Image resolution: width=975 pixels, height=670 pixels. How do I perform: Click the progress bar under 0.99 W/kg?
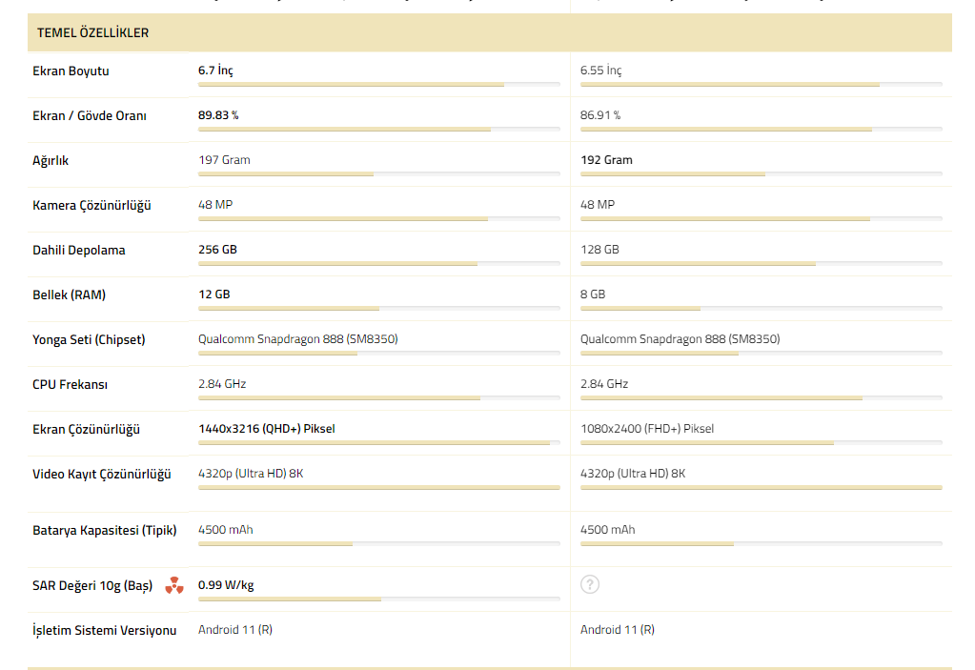tap(379, 599)
